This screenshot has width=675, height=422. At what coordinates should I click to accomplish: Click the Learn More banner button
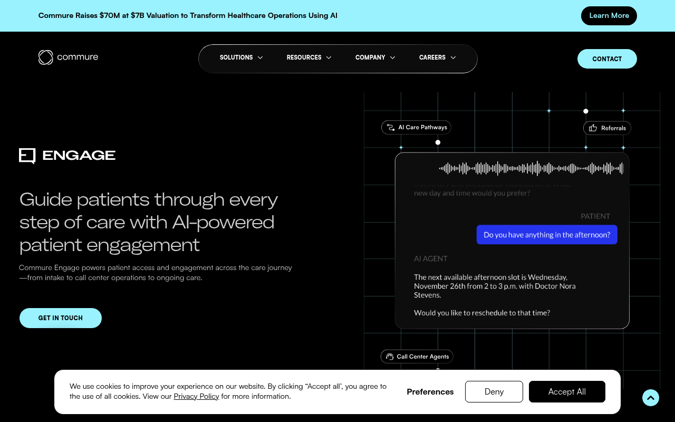tap(609, 16)
